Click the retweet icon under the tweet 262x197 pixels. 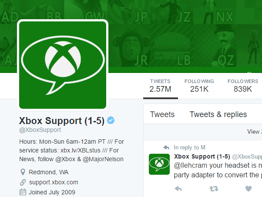click(213, 189)
